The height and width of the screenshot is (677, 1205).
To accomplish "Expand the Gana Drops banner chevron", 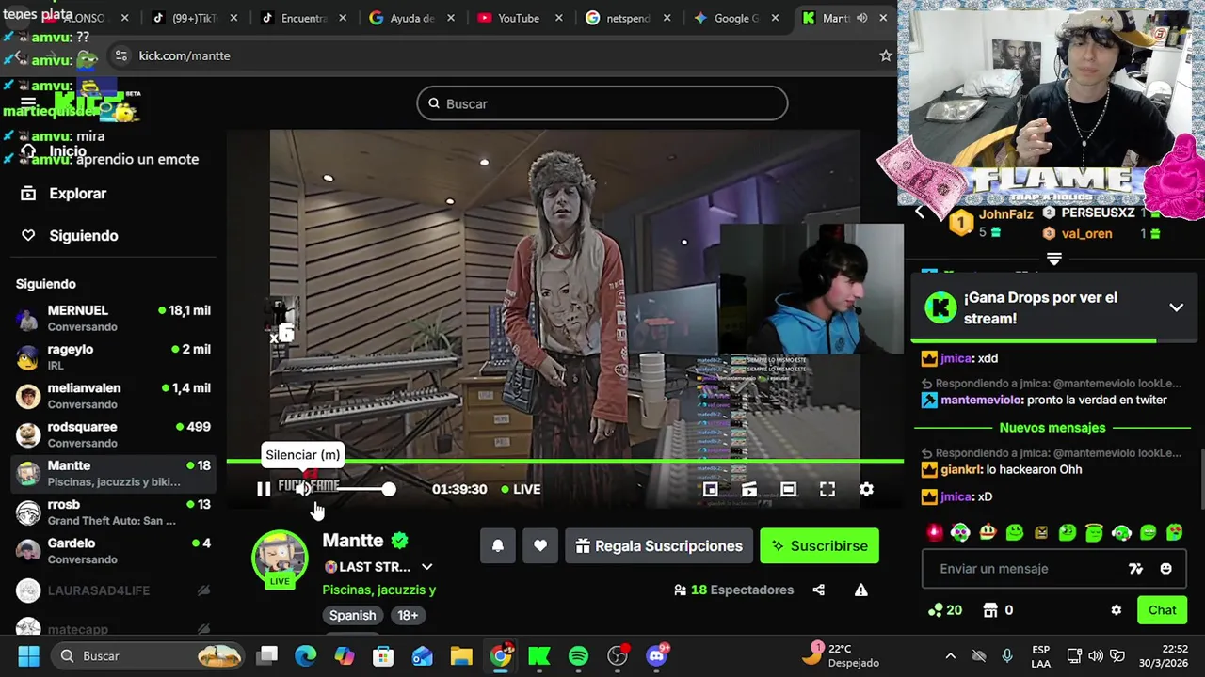I will 1176,307.
